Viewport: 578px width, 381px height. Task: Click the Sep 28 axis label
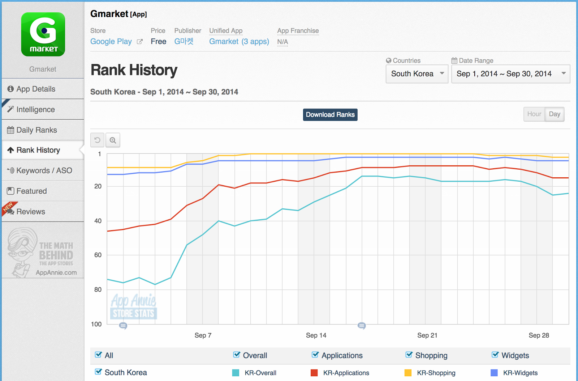point(539,335)
